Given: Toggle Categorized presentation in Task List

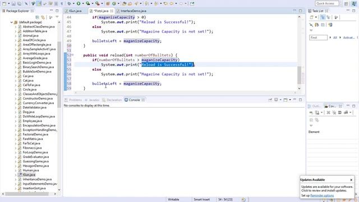Looking at the screenshot, I should tap(323, 17).
